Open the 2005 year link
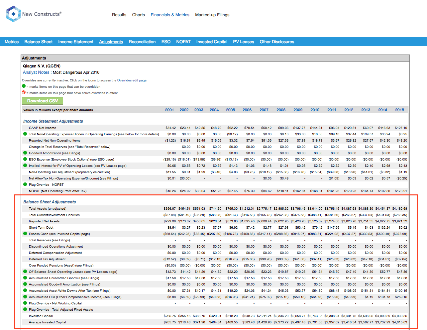 tap(231, 110)
